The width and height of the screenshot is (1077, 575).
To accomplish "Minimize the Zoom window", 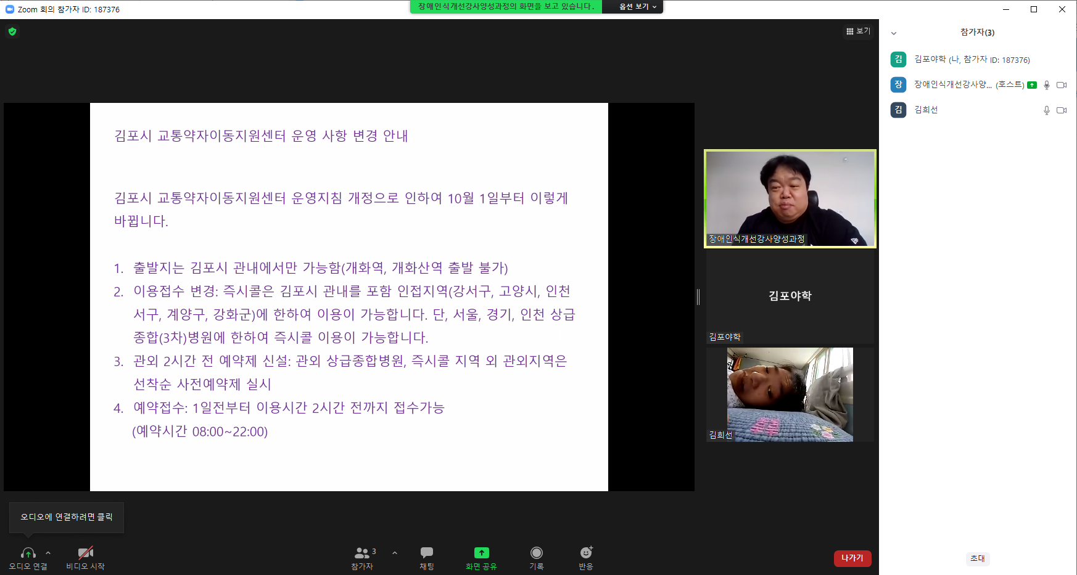I will point(1006,9).
